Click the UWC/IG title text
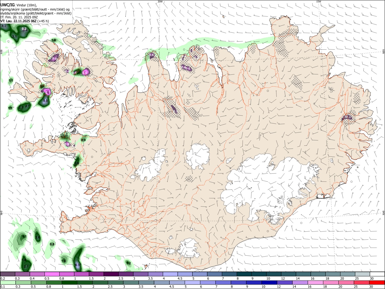This screenshot has height=289, width=385. coord(7,5)
